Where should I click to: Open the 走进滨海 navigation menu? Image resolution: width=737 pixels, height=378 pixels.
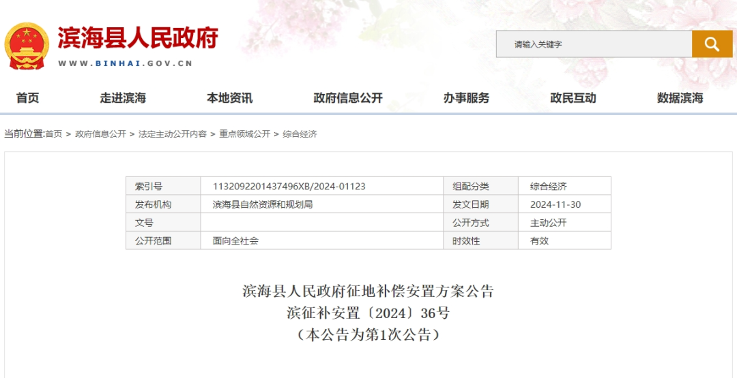click(x=123, y=98)
